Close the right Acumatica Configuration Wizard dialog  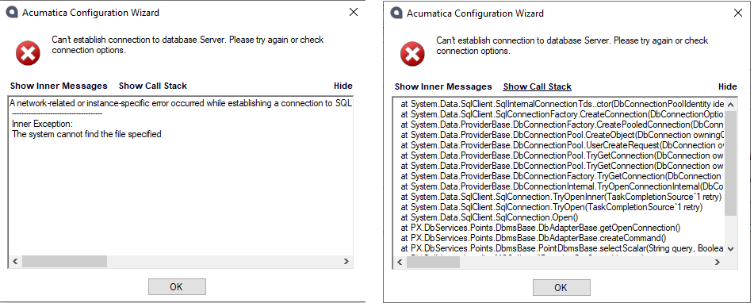[x=738, y=13]
